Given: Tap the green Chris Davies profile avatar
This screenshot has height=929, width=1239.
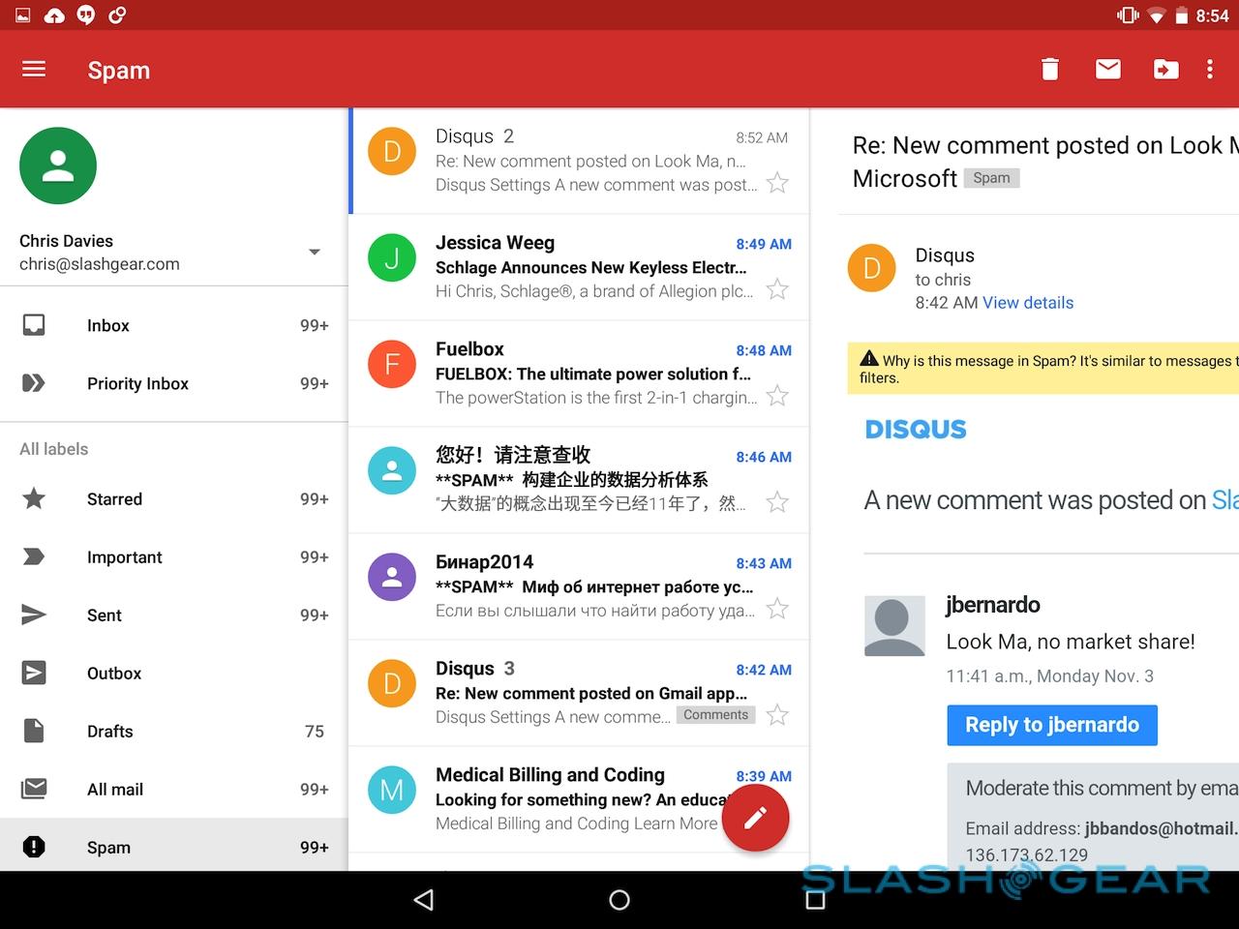Looking at the screenshot, I should tap(58, 165).
